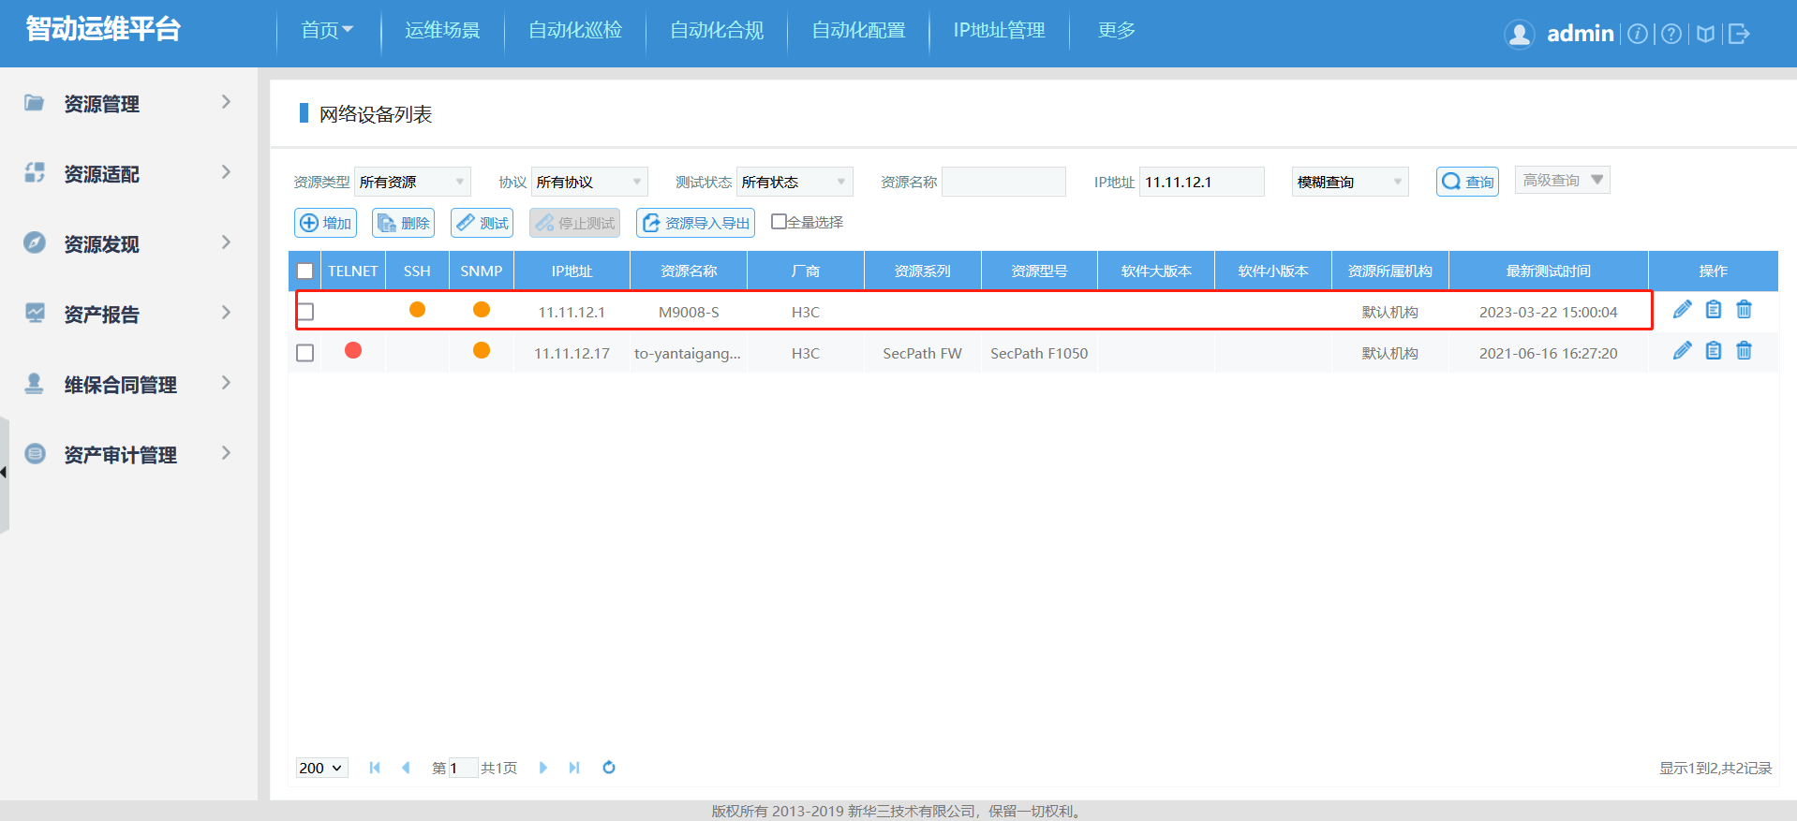Go to first page of the table
Image resolution: width=1797 pixels, height=821 pixels.
[x=375, y=768]
